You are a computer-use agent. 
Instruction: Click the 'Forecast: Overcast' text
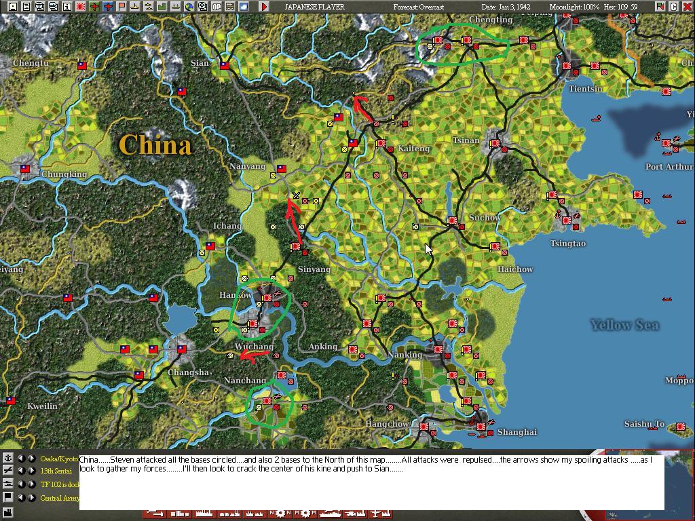(418, 7)
